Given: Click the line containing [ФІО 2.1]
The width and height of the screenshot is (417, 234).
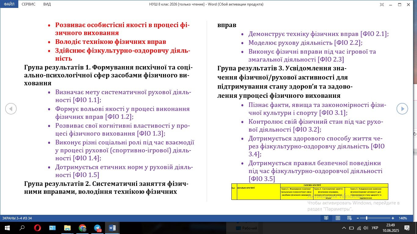Looking at the screenshot, I should click(x=318, y=34).
